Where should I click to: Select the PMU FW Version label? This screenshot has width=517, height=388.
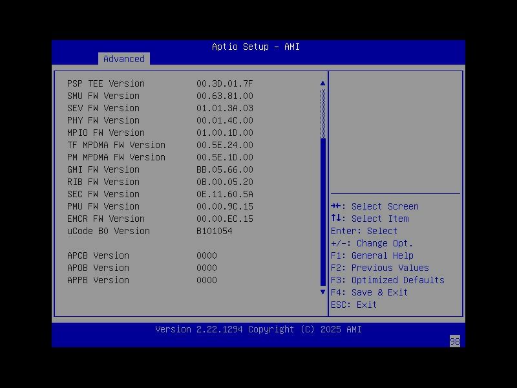pos(103,206)
